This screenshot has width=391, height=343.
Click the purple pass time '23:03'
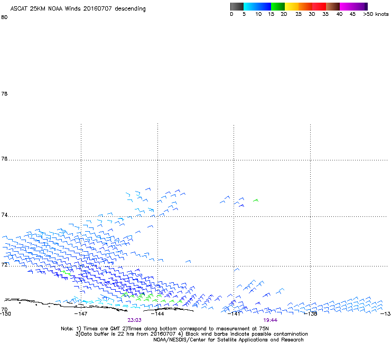click(134, 320)
